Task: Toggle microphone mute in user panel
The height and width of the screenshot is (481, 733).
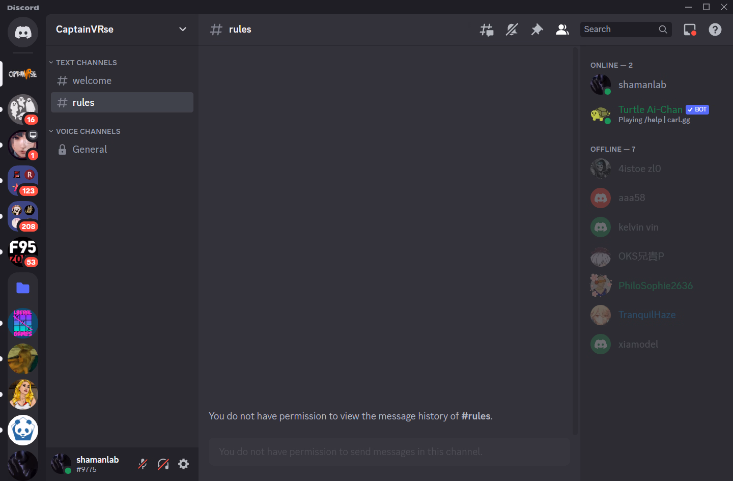Action: (x=143, y=464)
